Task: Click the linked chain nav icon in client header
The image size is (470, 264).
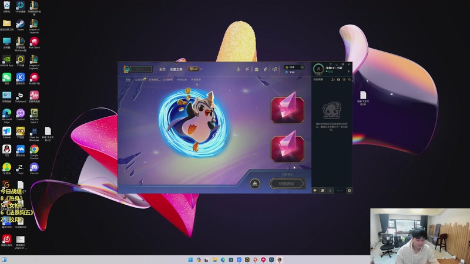Action: click(x=247, y=69)
